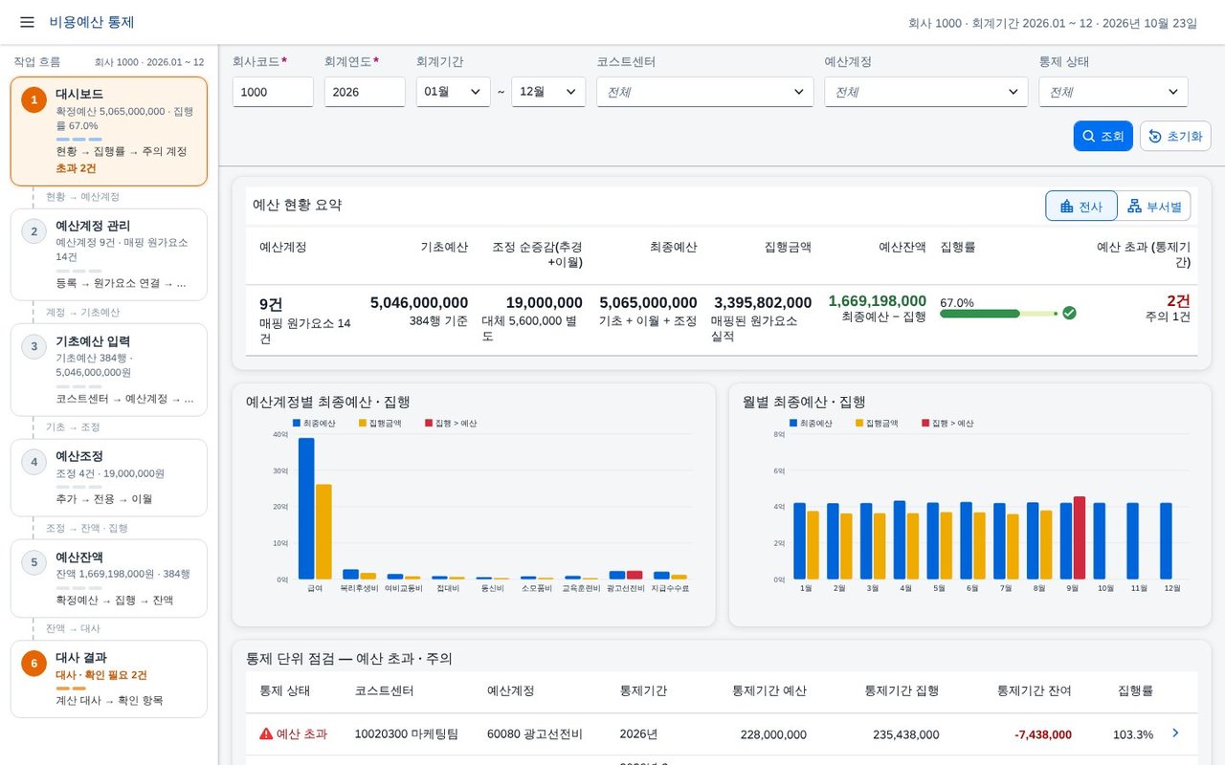This screenshot has width=1225, height=765.
Task: Open step 1 대시보드 number badge
Action: tap(33, 99)
